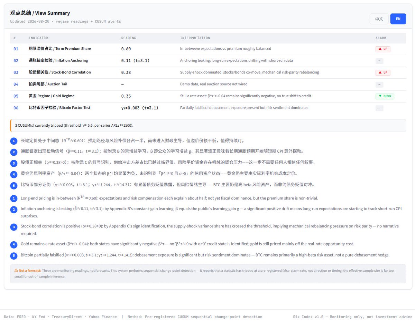Click the 0.60 reading value
The width and height of the screenshot is (415, 321).
[126, 49]
